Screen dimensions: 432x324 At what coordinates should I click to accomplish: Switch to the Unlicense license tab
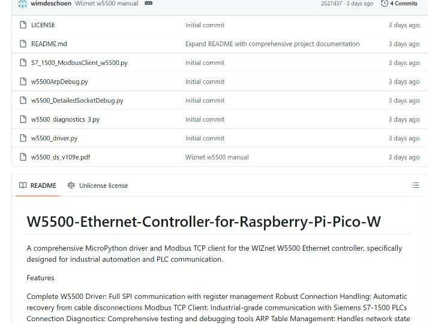(x=98, y=185)
